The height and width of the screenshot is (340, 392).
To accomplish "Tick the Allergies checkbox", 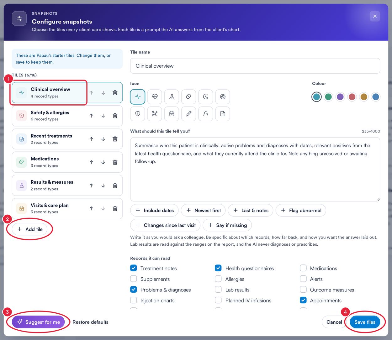I will pyautogui.click(x=218, y=279).
